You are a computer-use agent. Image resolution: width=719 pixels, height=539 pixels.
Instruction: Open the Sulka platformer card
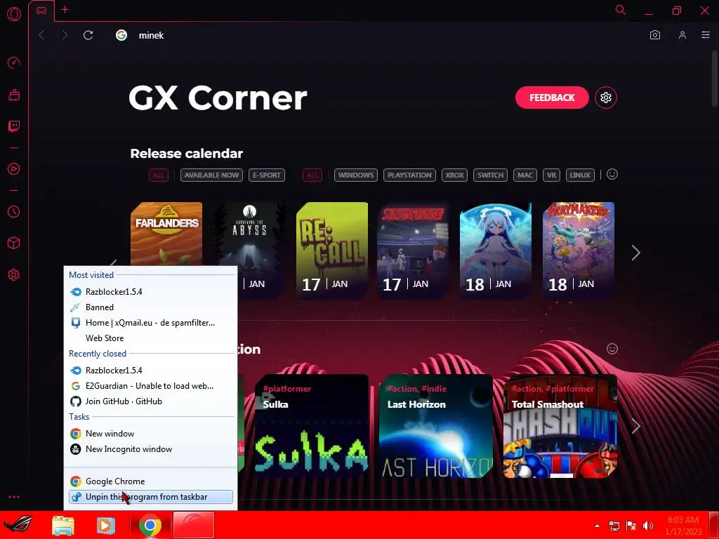click(x=312, y=426)
